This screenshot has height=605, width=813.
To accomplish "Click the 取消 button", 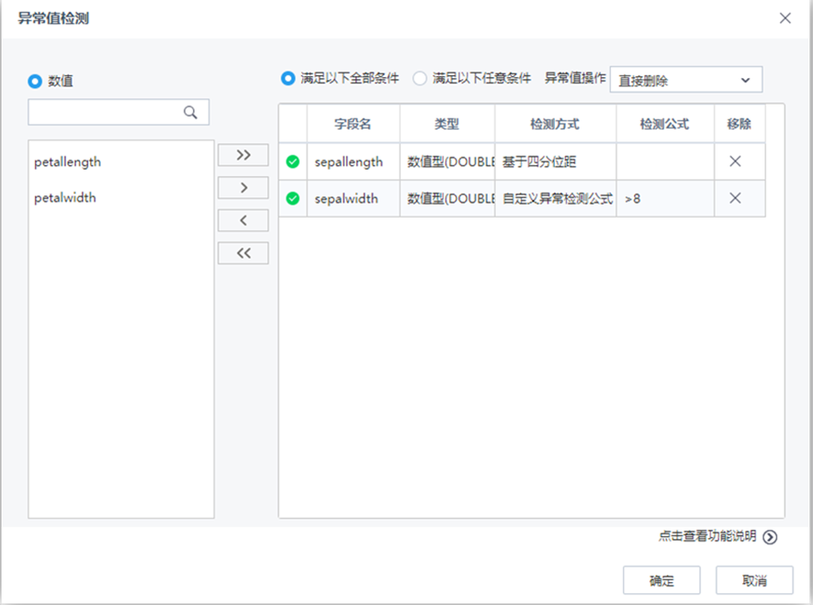I will click(x=754, y=580).
